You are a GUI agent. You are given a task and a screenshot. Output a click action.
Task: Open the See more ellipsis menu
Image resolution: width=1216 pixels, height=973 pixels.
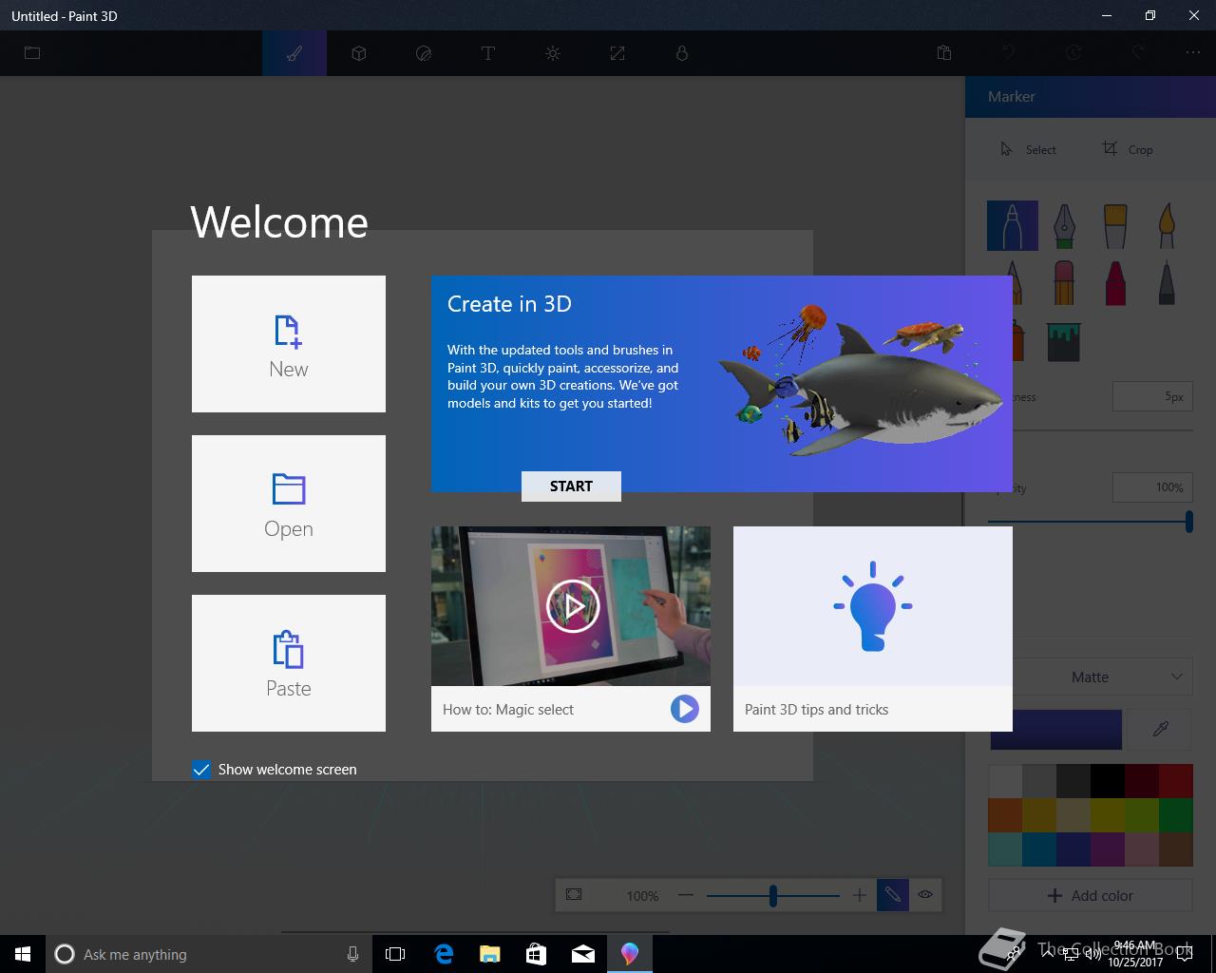pyautogui.click(x=1193, y=53)
